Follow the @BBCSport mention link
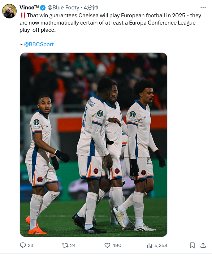Image resolution: width=212 pixels, height=256 pixels. [39, 44]
